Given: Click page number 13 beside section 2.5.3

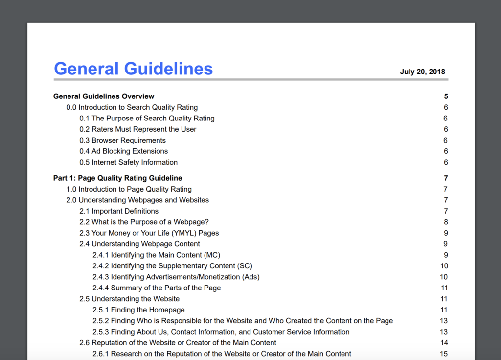Looking at the screenshot, I should tap(444, 332).
